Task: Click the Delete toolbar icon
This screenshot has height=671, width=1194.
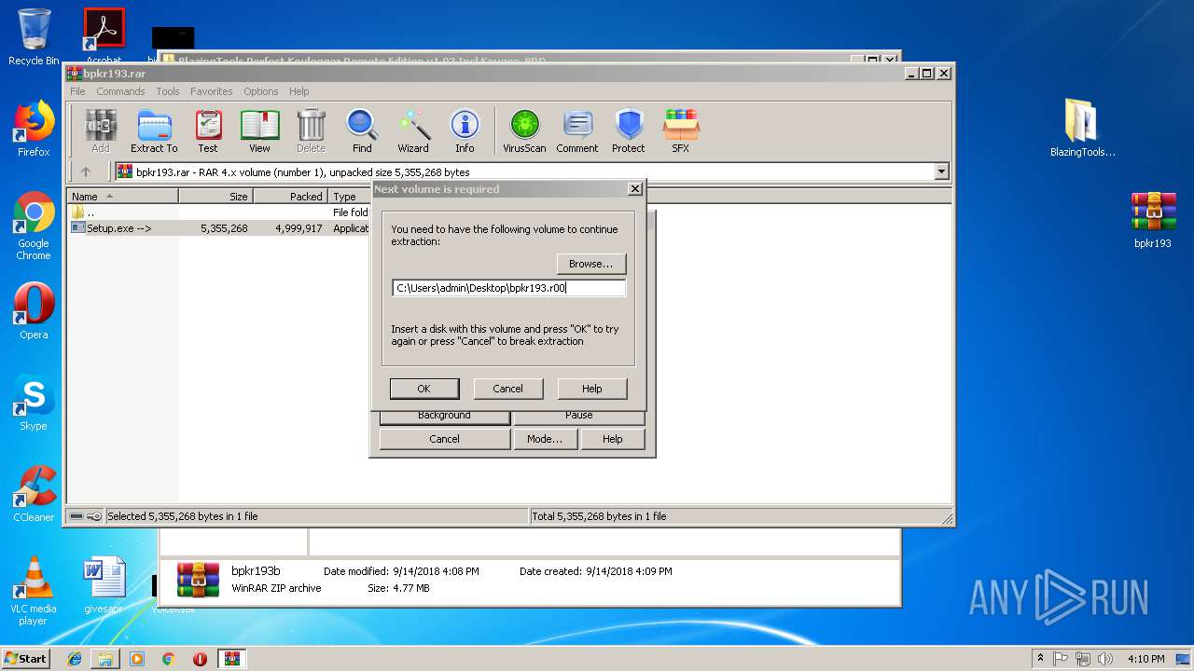Action: pyautogui.click(x=312, y=130)
